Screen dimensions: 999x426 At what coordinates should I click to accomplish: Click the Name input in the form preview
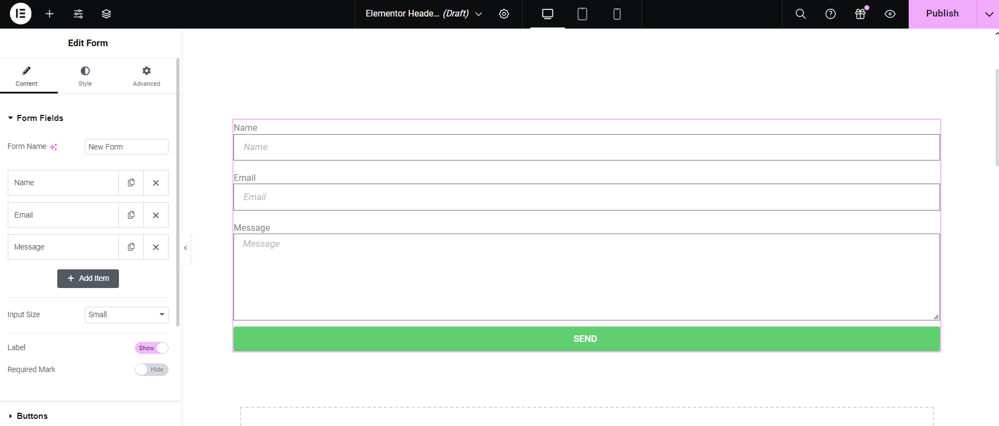point(587,147)
